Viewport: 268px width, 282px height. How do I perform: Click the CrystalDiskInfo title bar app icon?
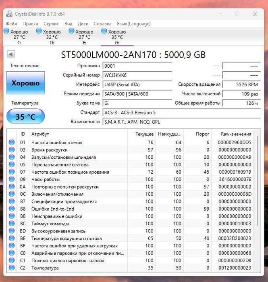click(x=9, y=14)
